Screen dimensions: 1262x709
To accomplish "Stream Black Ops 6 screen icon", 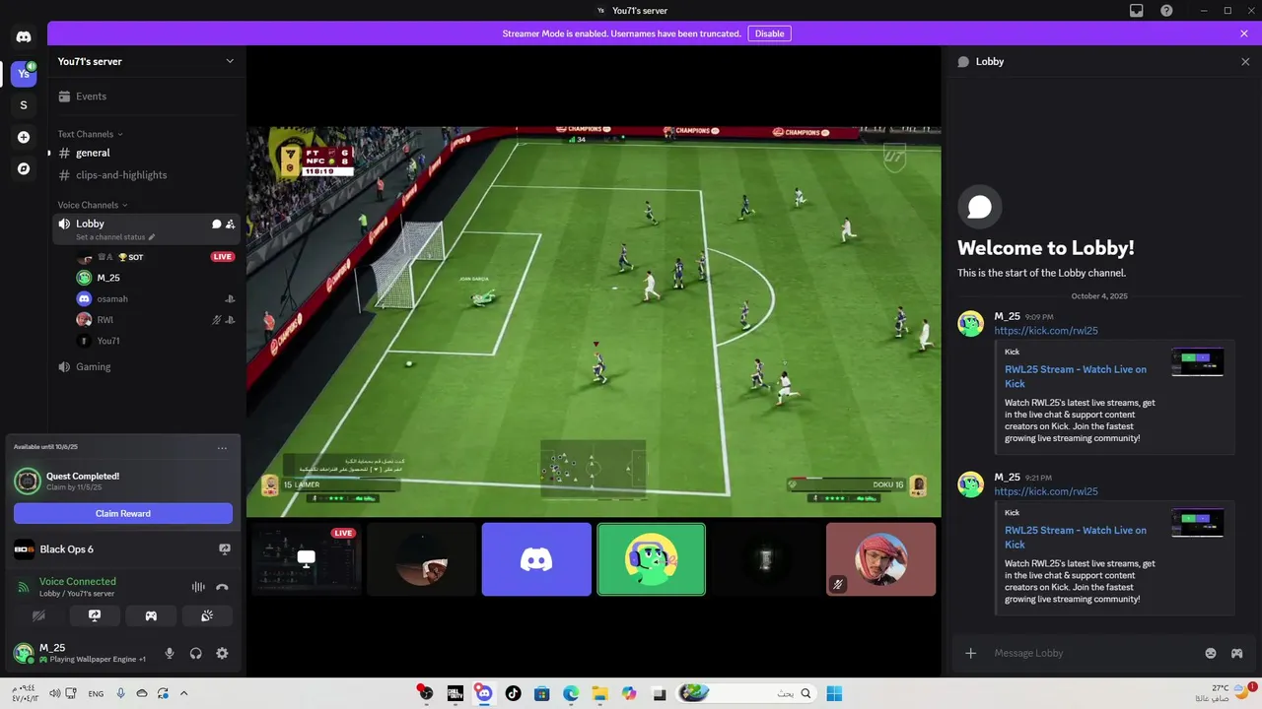I will pos(225,549).
